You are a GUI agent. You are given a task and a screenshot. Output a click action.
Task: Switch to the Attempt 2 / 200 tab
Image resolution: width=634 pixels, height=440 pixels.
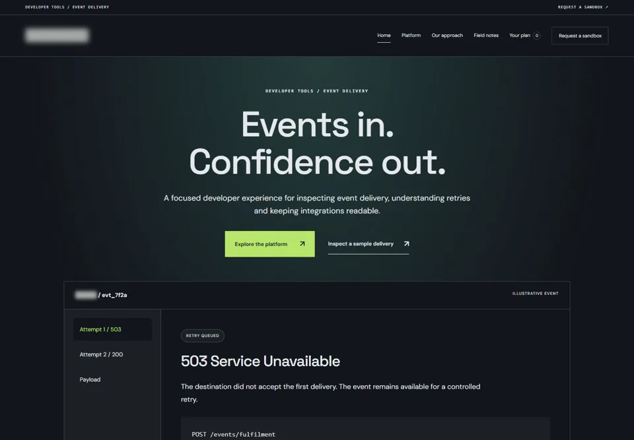(x=112, y=354)
